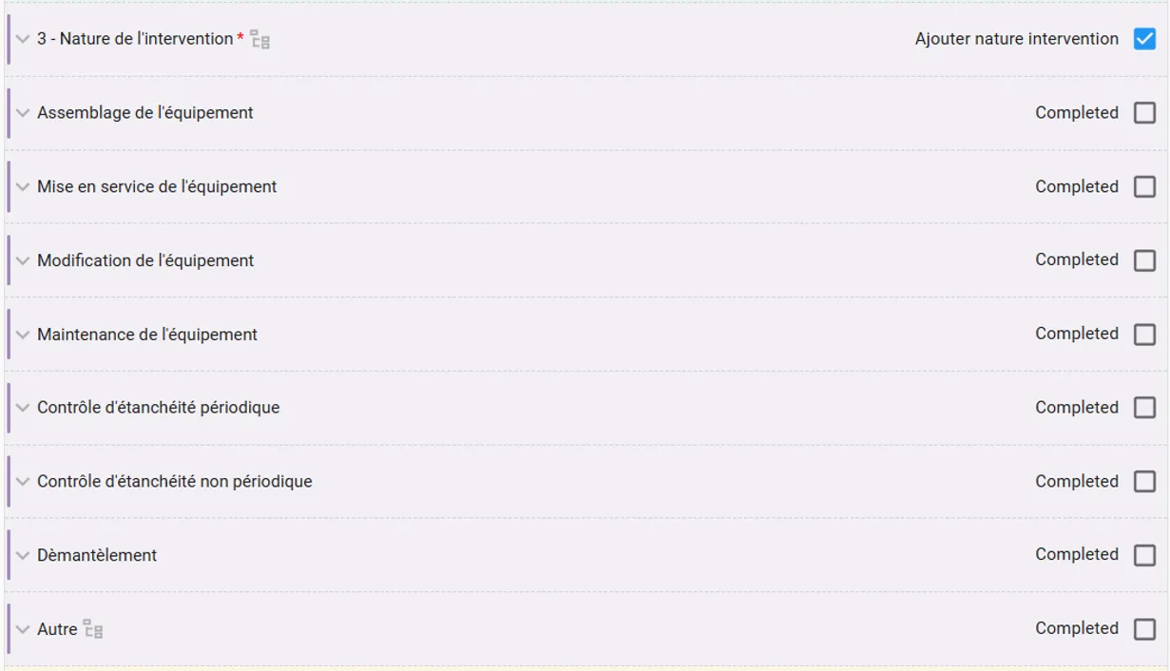The height and width of the screenshot is (671, 1170).
Task: Check Completed for Assemblage de l'équipement
Action: [x=1144, y=113]
